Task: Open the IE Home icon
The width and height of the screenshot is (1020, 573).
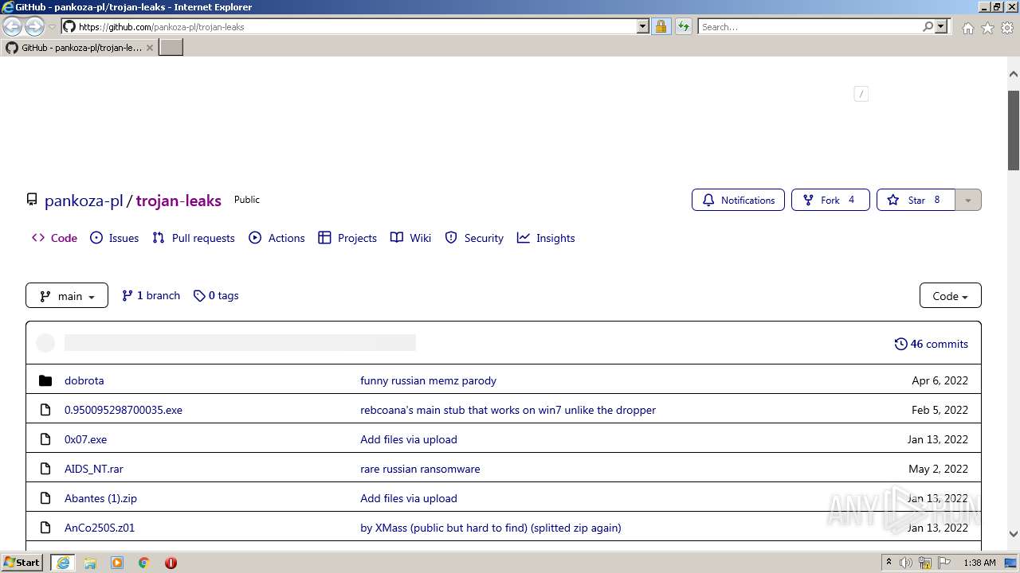Action: tap(967, 28)
